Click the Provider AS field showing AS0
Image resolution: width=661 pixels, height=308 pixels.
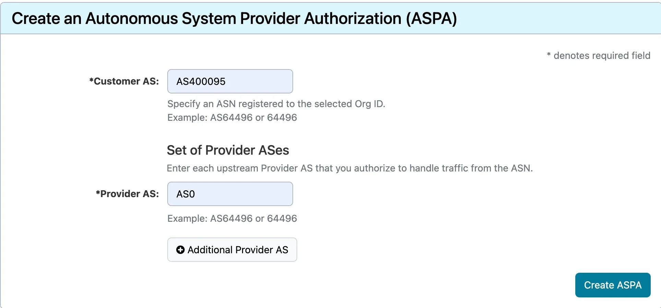pos(230,194)
